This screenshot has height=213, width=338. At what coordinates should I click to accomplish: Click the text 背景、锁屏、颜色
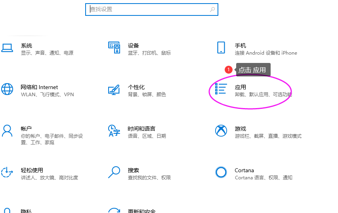pyautogui.click(x=147, y=94)
